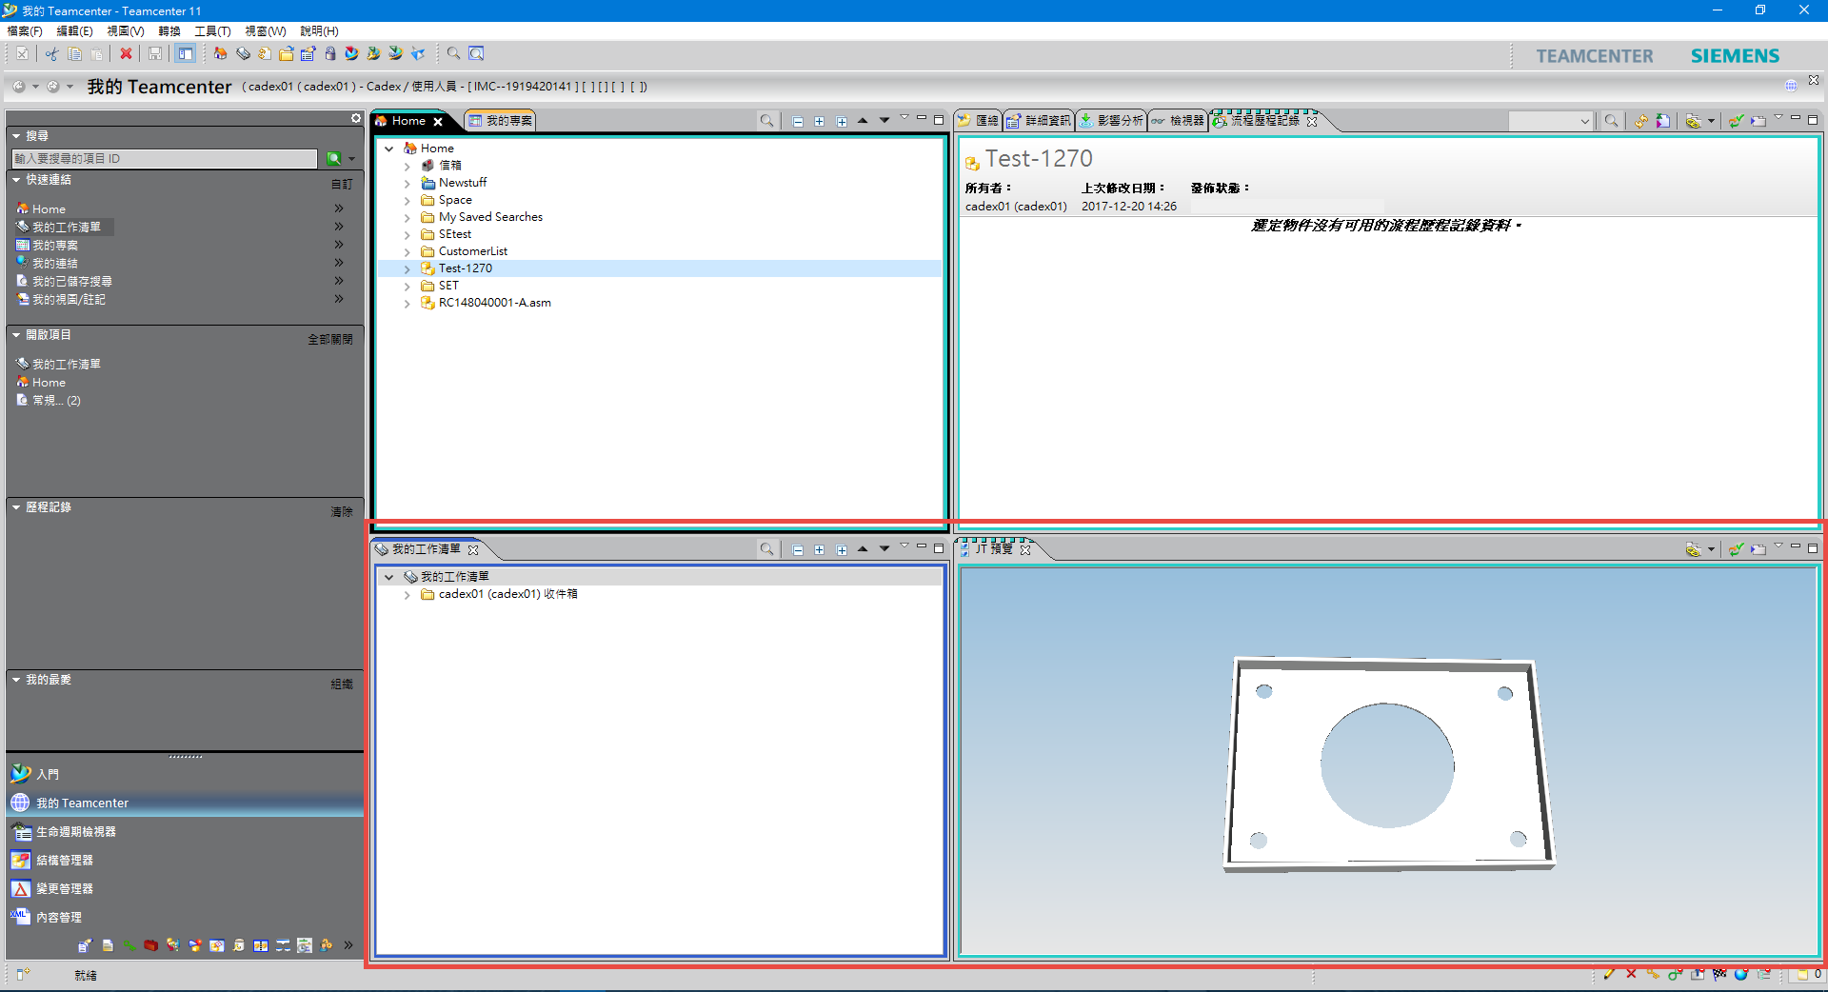Click the red X Delete toolbar icon
1828x992 pixels.
pyautogui.click(x=126, y=54)
